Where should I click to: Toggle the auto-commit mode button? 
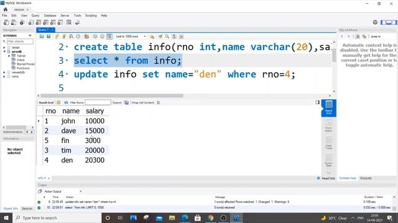point(109,37)
